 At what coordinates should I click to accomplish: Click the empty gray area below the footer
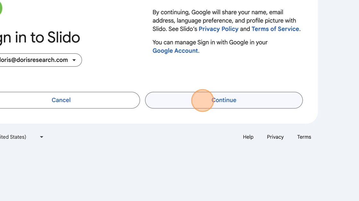point(180,173)
